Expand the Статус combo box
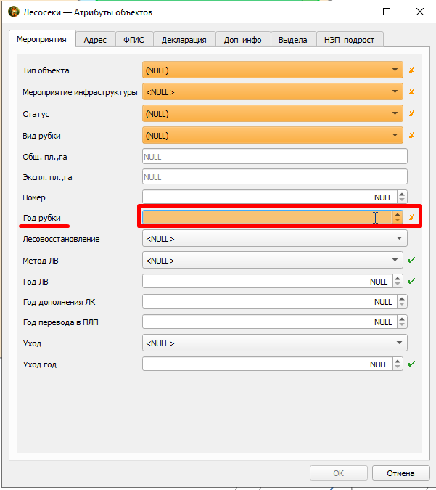This screenshot has height=490, width=436. pyautogui.click(x=272, y=113)
